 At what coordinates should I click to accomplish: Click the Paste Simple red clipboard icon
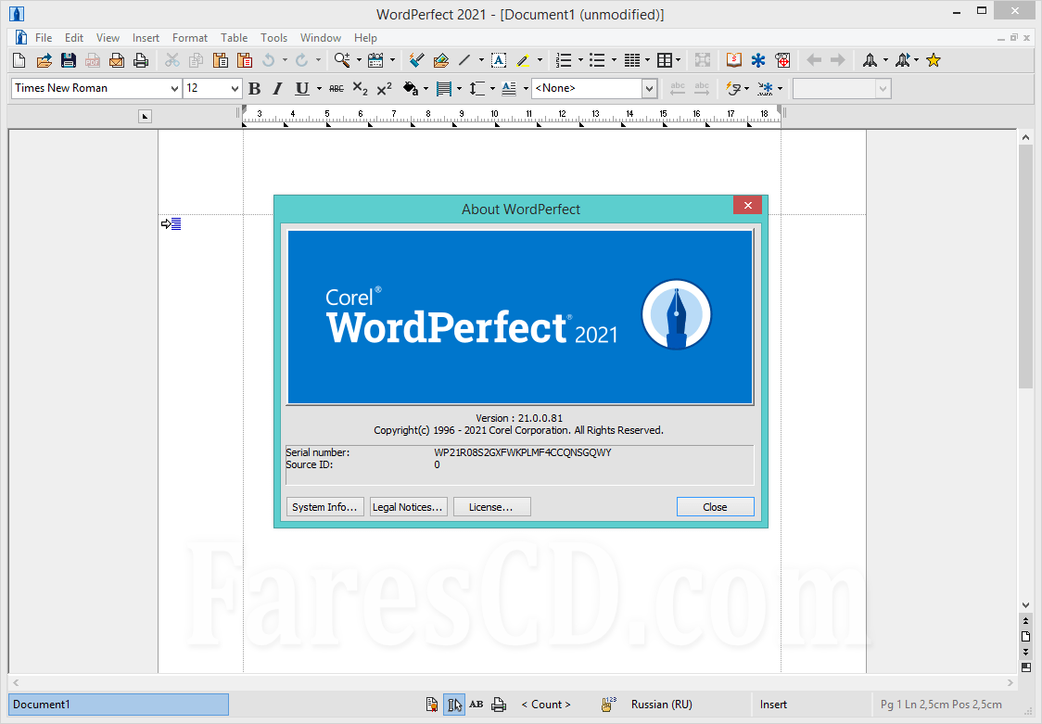tap(245, 60)
